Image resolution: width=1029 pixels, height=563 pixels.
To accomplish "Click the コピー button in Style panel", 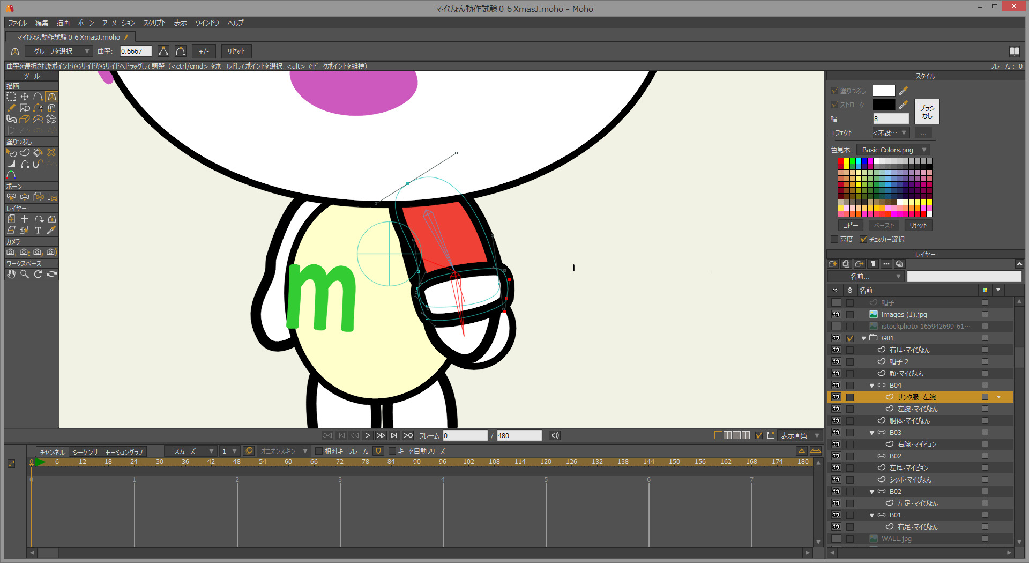I will tap(850, 226).
